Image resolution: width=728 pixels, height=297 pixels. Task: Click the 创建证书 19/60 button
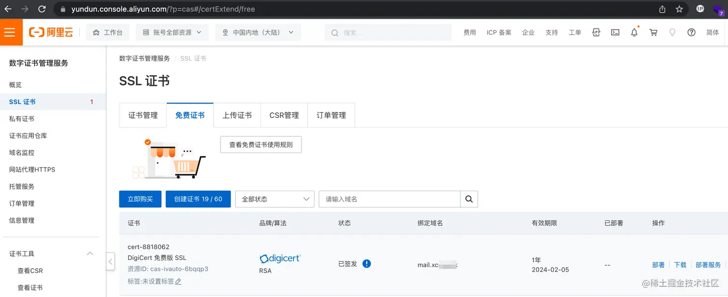pyautogui.click(x=198, y=199)
